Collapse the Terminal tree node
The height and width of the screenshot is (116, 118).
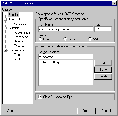pyautogui.click(x=6, y=19)
